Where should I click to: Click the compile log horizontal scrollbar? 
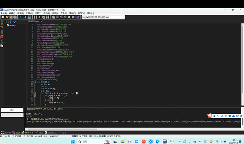coord(62,129)
